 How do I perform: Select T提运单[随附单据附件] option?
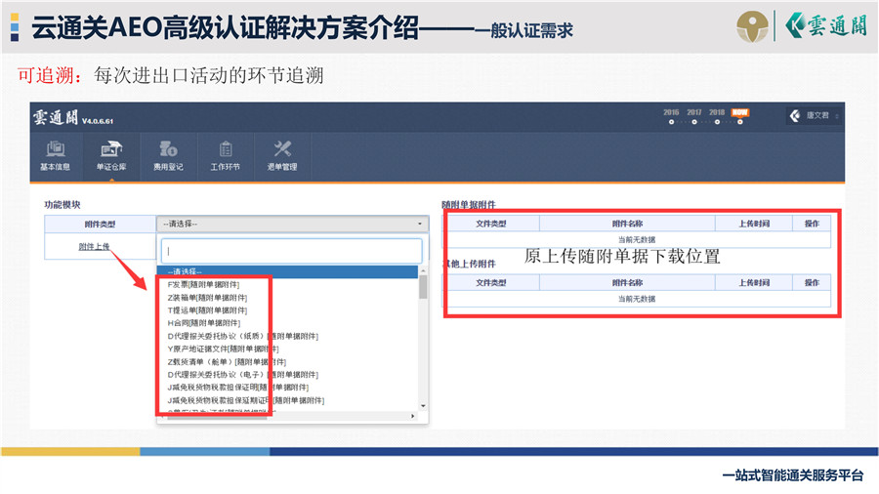pyautogui.click(x=207, y=310)
